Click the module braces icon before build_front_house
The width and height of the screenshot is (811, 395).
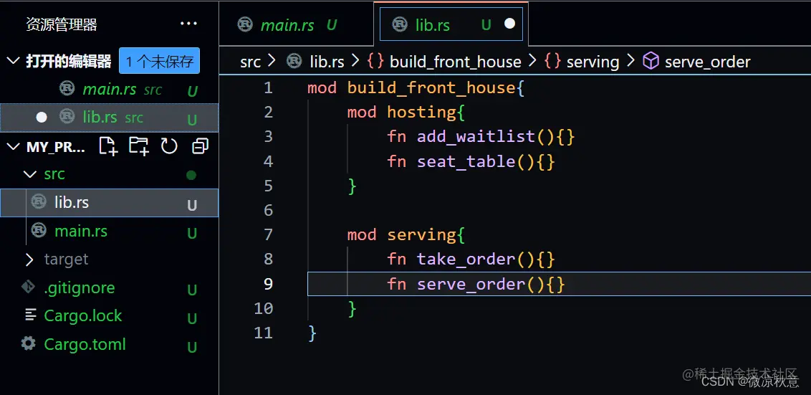pos(375,62)
